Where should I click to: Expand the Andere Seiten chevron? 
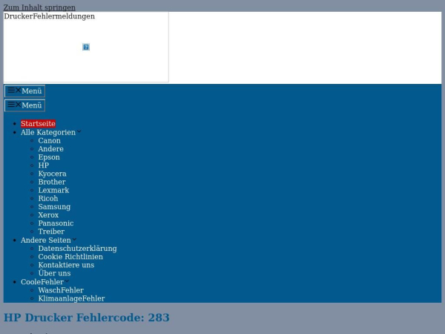coord(74,239)
